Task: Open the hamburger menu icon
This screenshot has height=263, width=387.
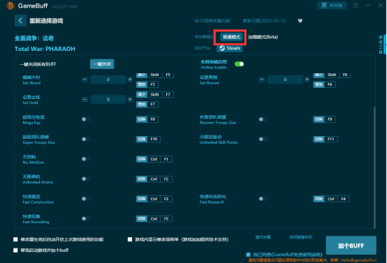Action: click(x=356, y=5)
